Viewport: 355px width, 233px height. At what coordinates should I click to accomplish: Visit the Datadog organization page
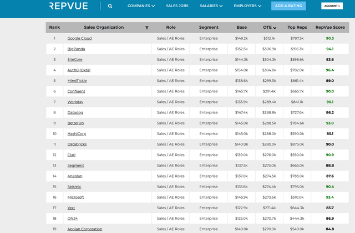(75, 112)
